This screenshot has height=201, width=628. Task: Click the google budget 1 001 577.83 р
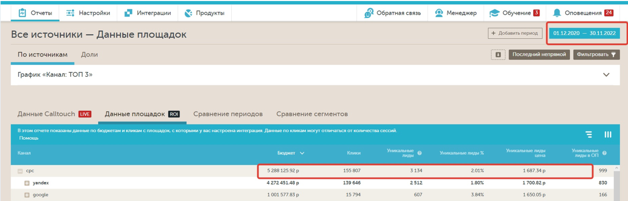[x=283, y=195]
